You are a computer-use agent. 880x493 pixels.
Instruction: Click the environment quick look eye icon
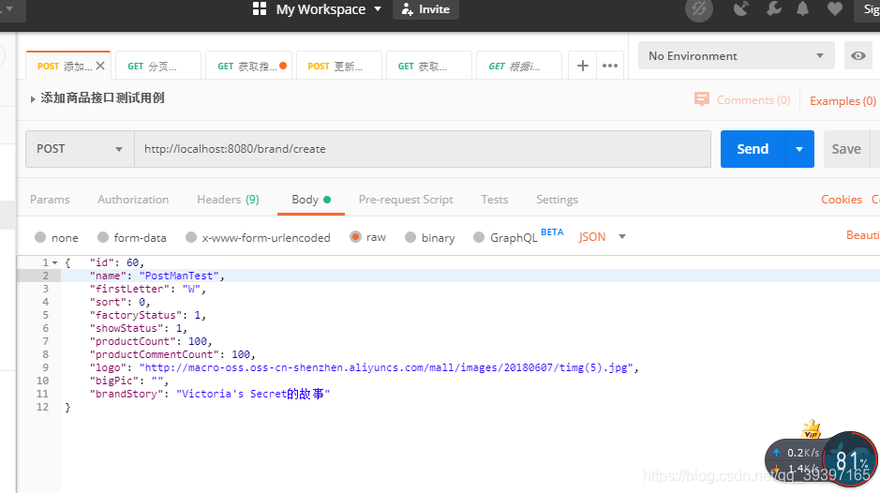[858, 55]
